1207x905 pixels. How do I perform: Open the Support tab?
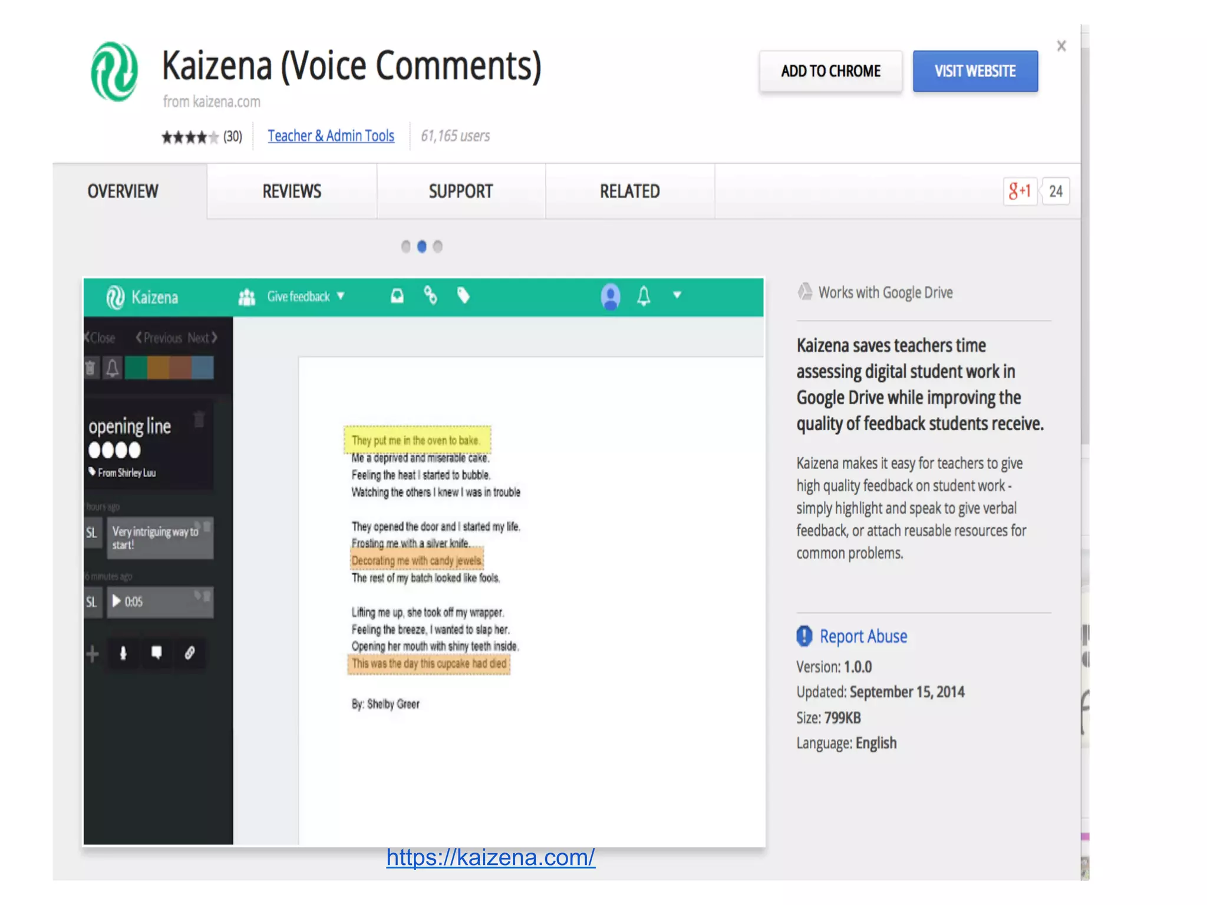[460, 191]
